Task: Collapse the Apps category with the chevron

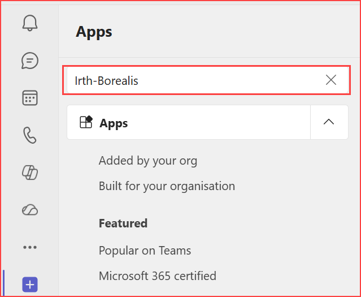Action: point(329,122)
